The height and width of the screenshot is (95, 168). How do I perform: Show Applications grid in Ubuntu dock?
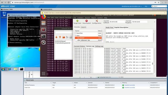(x=44, y=74)
